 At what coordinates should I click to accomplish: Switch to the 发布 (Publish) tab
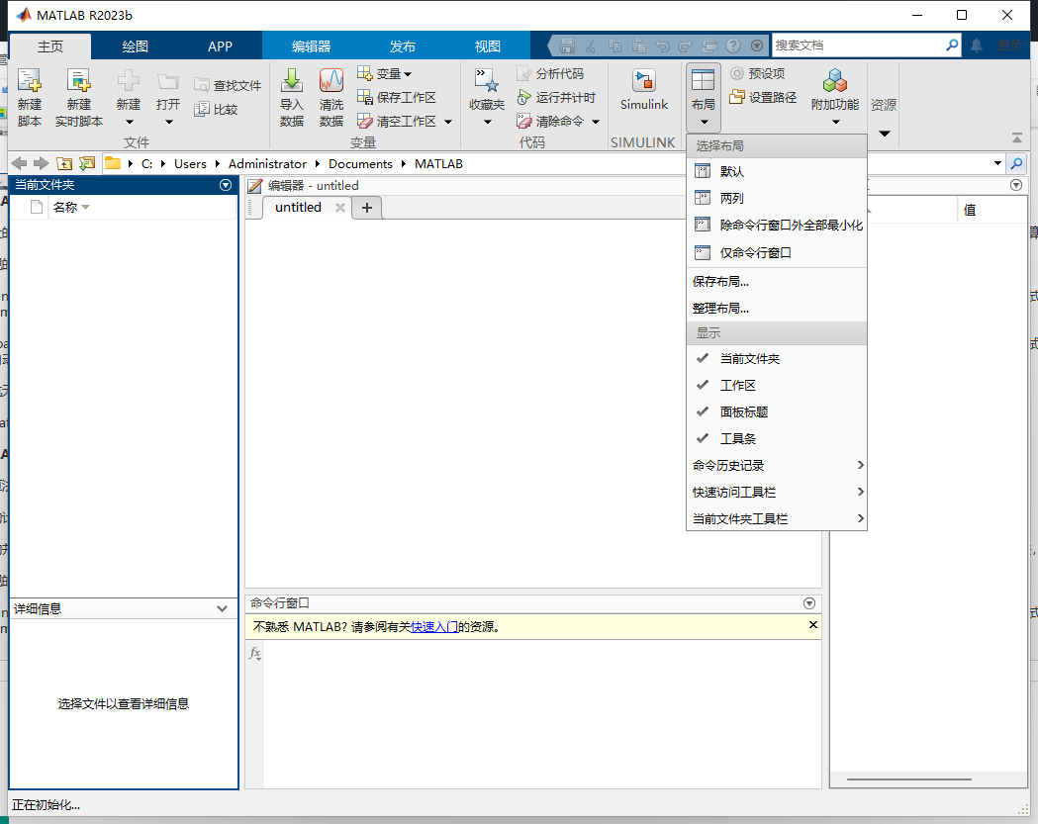click(402, 46)
